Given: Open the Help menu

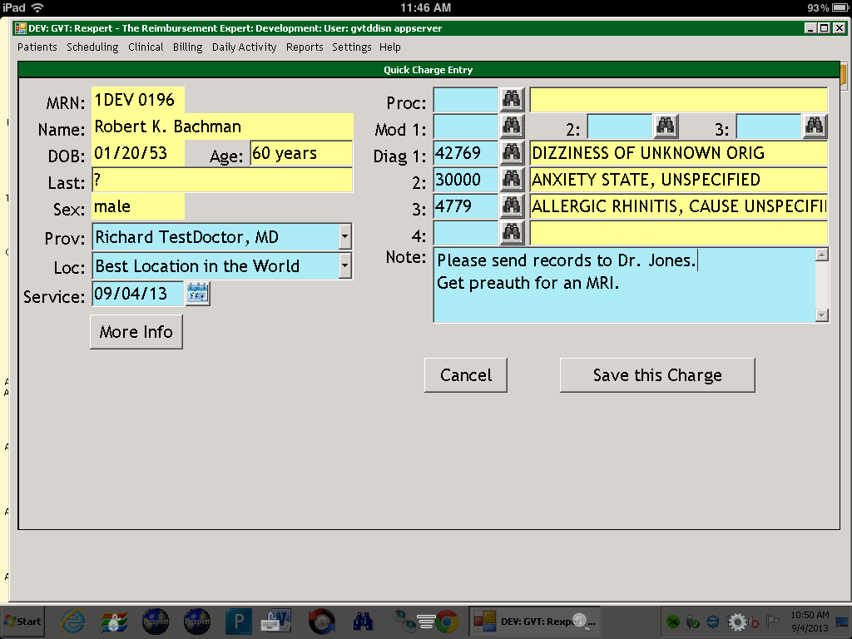Looking at the screenshot, I should point(389,47).
